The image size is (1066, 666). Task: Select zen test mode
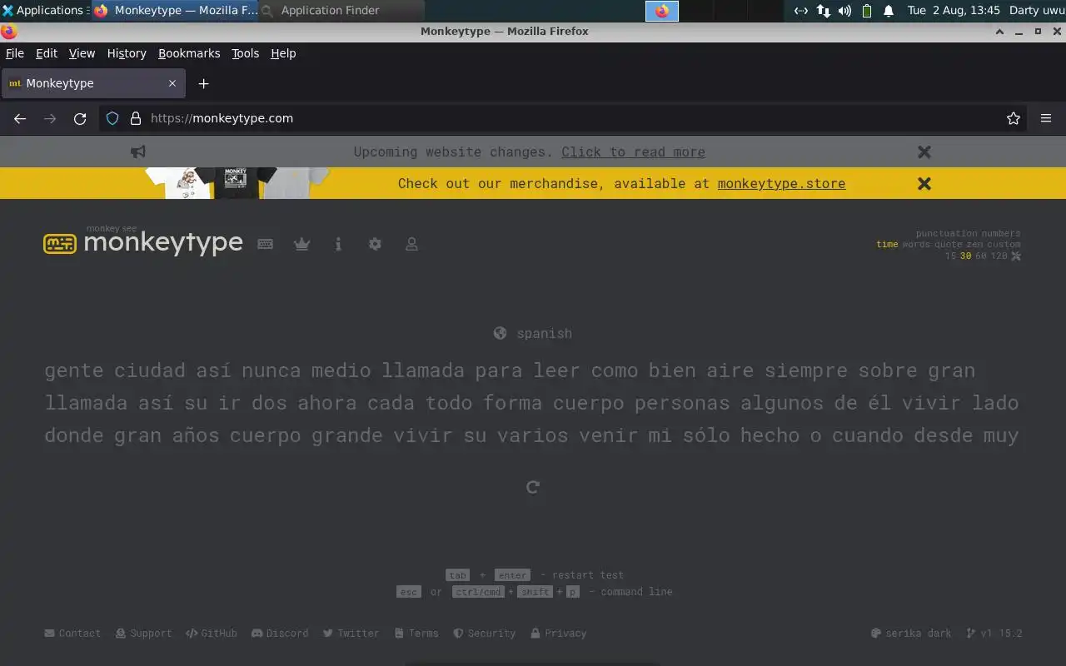[x=974, y=245]
